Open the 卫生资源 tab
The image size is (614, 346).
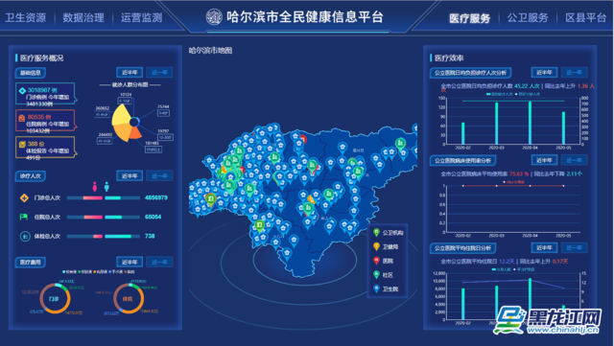(x=26, y=17)
